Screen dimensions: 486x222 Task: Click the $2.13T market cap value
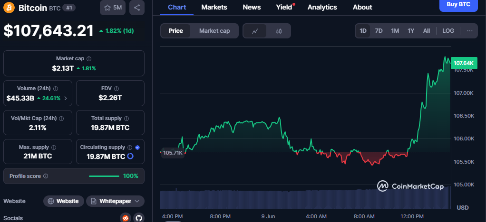63,68
